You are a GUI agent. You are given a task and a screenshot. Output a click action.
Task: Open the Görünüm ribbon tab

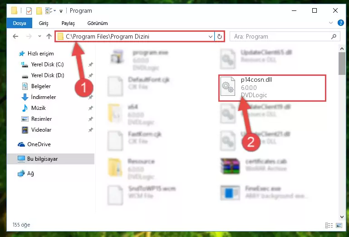[x=98, y=23]
